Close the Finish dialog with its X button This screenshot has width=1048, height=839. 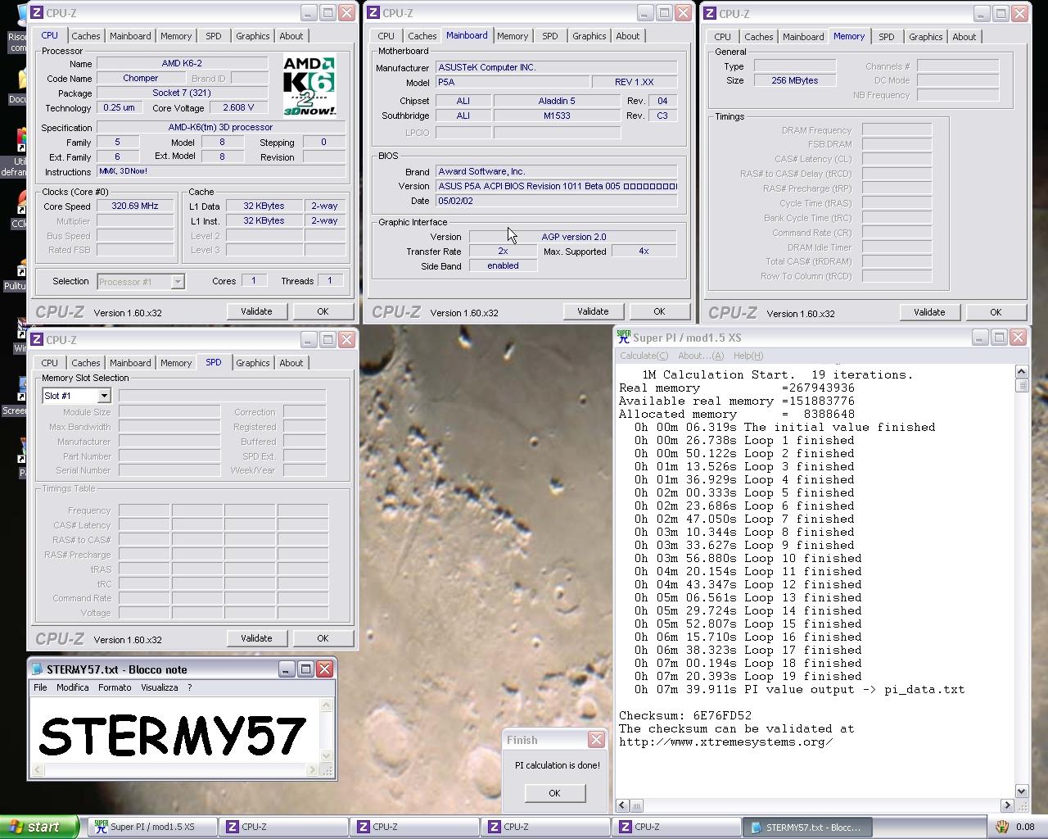click(596, 739)
